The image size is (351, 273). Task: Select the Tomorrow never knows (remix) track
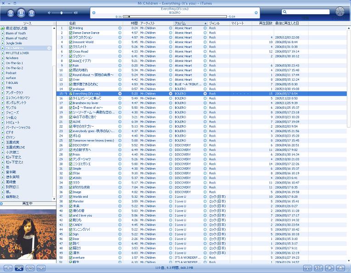coord(93,141)
